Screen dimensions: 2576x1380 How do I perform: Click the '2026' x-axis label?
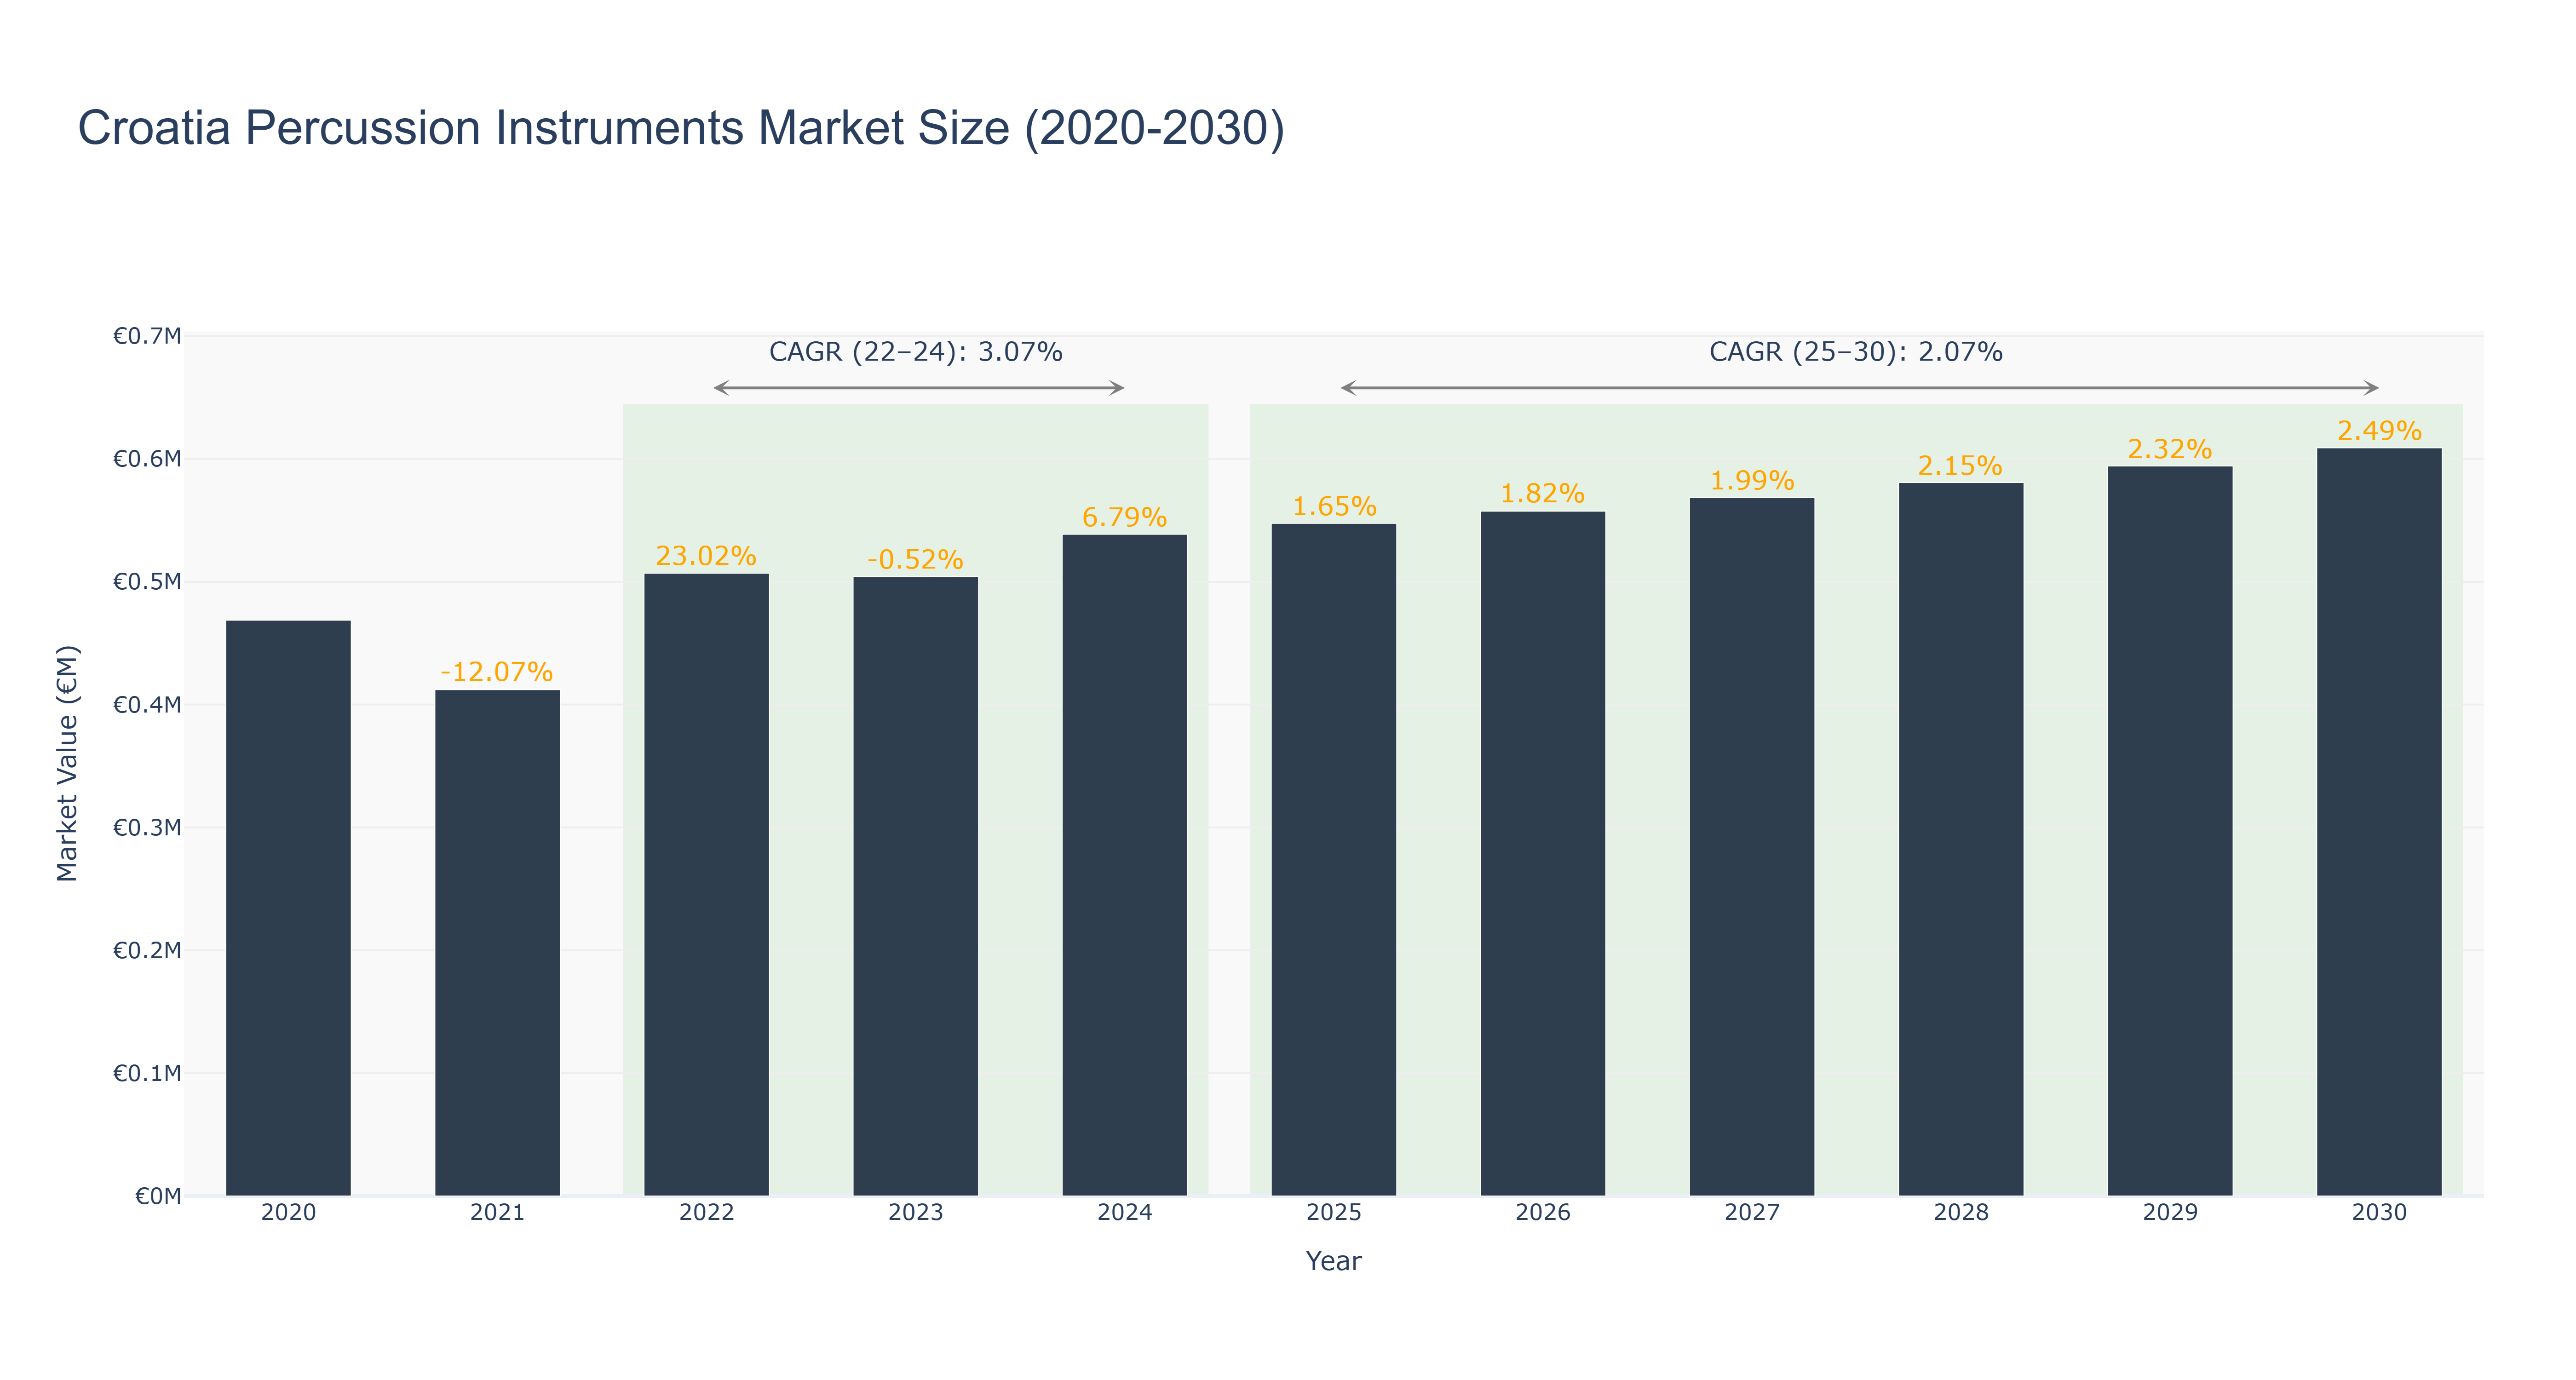(1542, 1213)
